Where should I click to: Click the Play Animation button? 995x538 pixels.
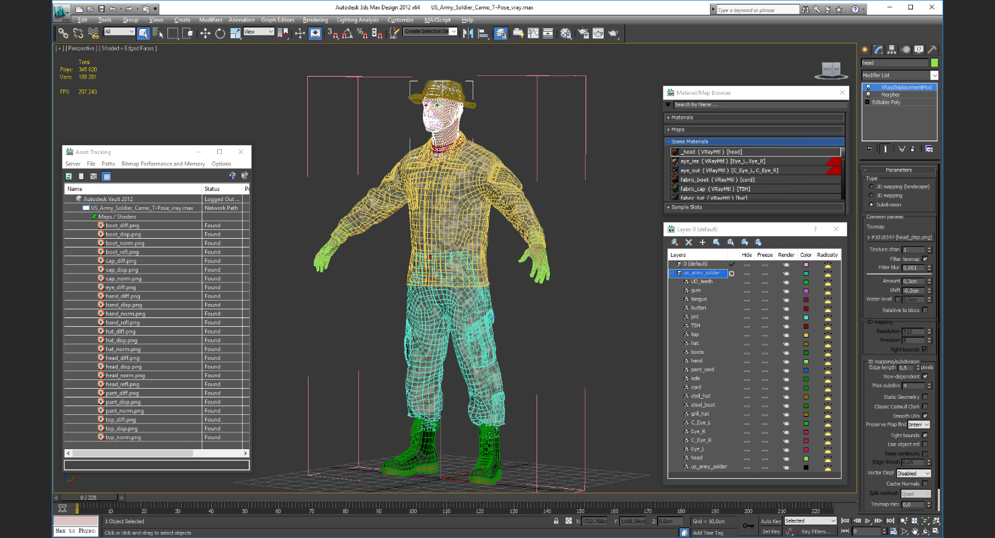coord(868,521)
